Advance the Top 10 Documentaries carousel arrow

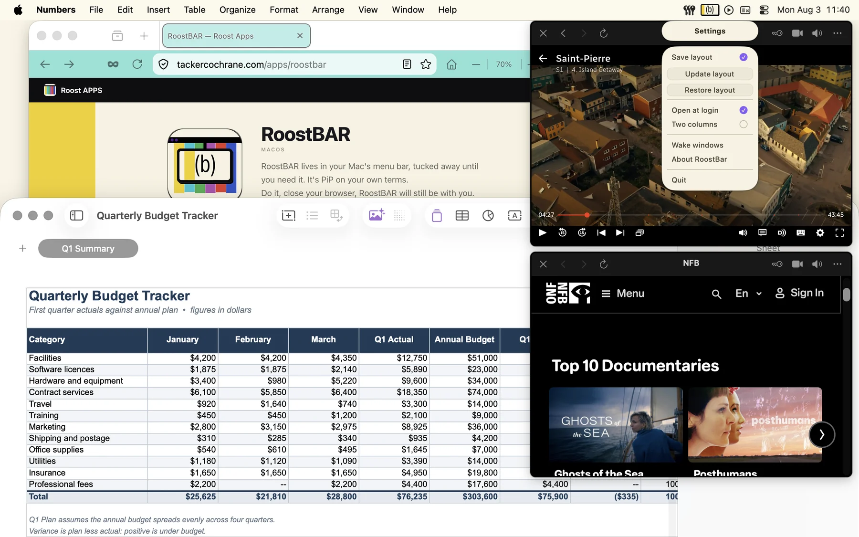pyautogui.click(x=822, y=434)
